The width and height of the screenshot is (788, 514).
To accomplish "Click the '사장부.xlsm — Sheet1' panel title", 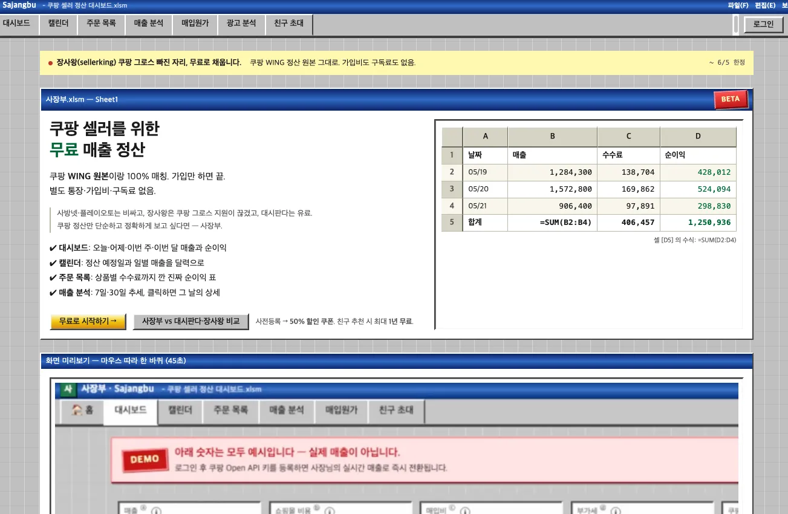I will [82, 99].
